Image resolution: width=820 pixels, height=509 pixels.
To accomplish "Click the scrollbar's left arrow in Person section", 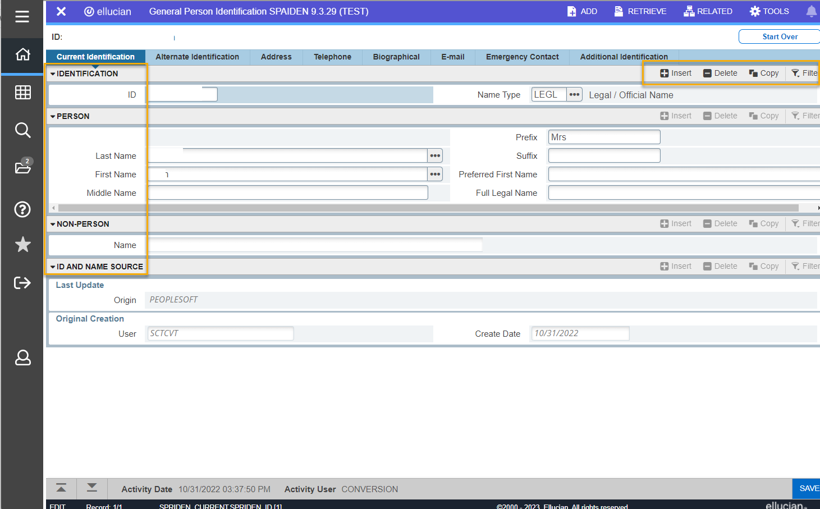I will [53, 208].
